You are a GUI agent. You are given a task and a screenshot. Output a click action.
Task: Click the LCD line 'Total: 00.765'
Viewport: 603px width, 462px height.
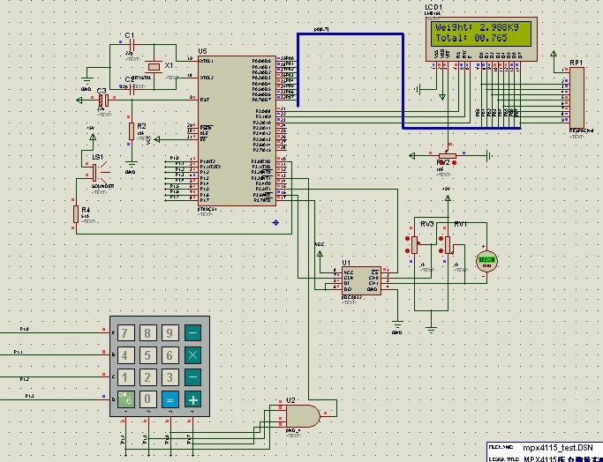click(471, 38)
